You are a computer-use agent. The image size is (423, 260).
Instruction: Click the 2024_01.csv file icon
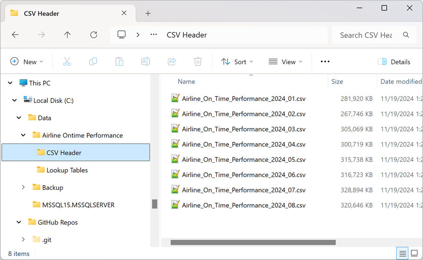(175, 98)
